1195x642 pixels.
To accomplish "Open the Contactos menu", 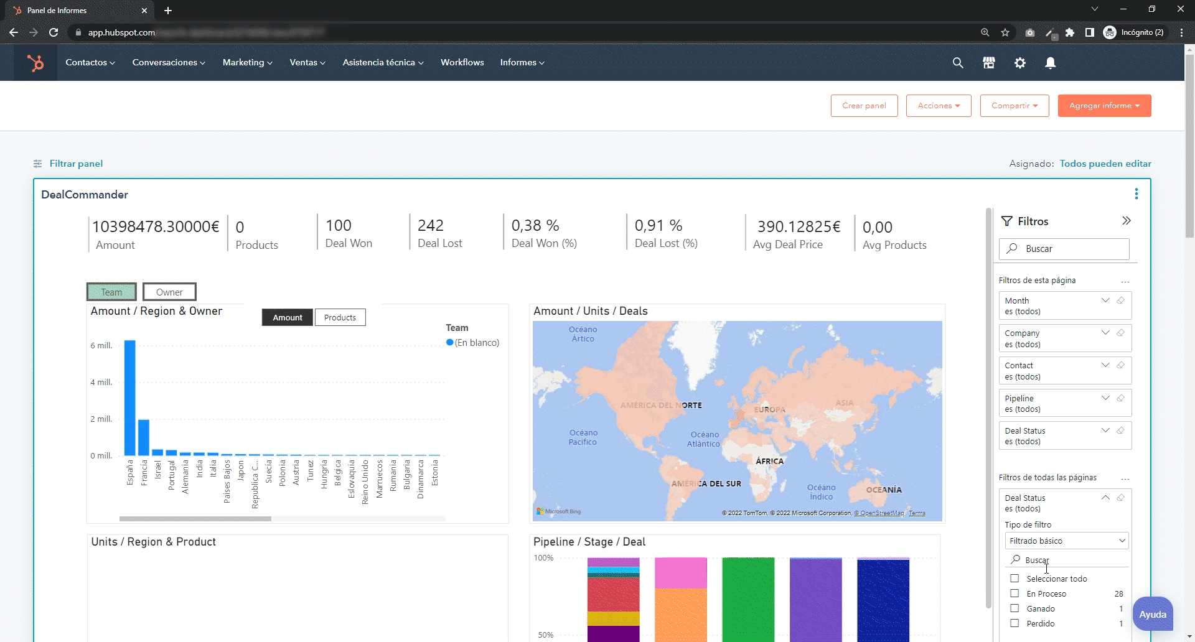I will click(90, 63).
